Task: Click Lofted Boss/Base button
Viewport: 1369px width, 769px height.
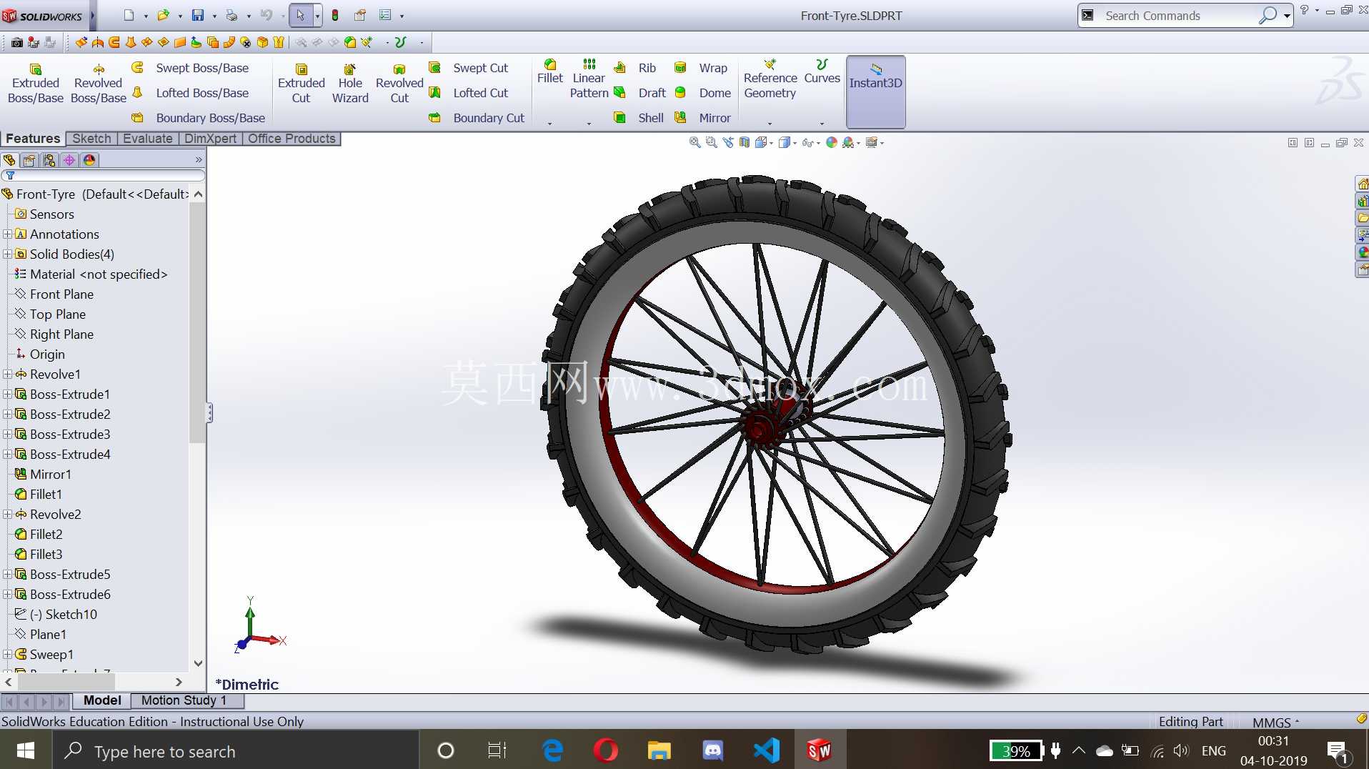Action: 191,93
